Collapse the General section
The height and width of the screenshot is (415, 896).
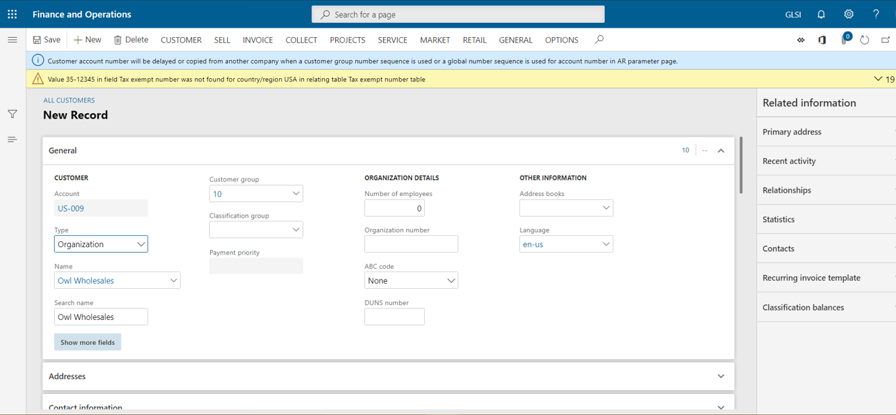(x=721, y=151)
